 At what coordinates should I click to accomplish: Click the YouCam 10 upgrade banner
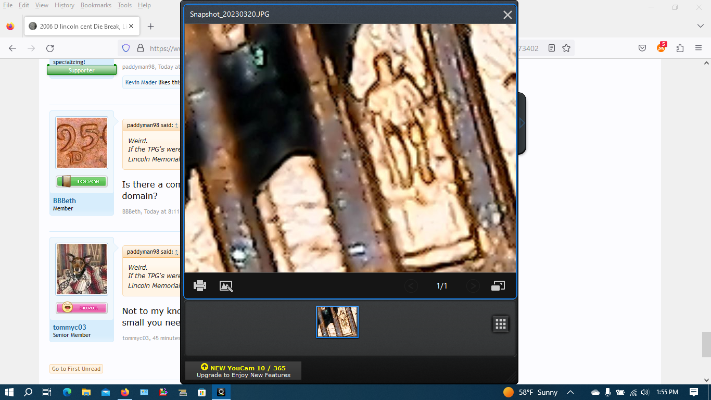coord(243,371)
